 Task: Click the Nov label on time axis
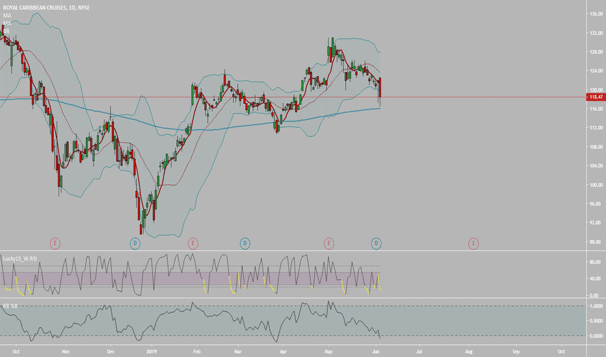[x=66, y=352]
